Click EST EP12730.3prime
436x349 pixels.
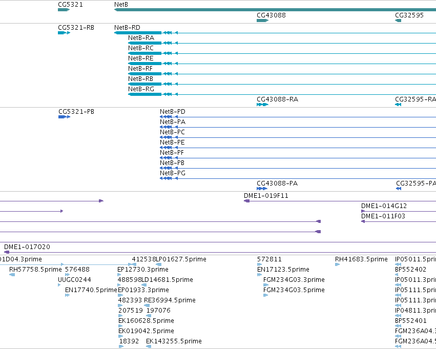(x=142, y=270)
